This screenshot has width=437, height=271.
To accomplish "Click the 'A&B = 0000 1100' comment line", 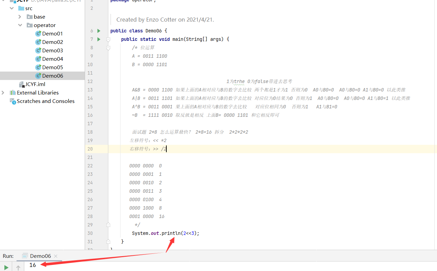I will [x=269, y=90].
